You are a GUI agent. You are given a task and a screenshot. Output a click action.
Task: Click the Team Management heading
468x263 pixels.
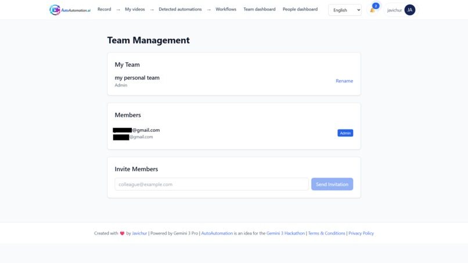coord(148,40)
